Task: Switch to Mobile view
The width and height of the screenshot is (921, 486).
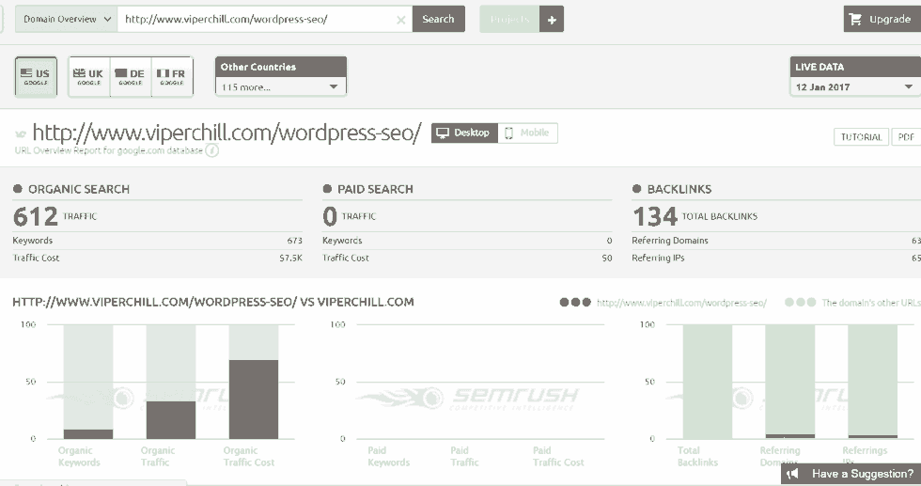Action: (x=528, y=133)
